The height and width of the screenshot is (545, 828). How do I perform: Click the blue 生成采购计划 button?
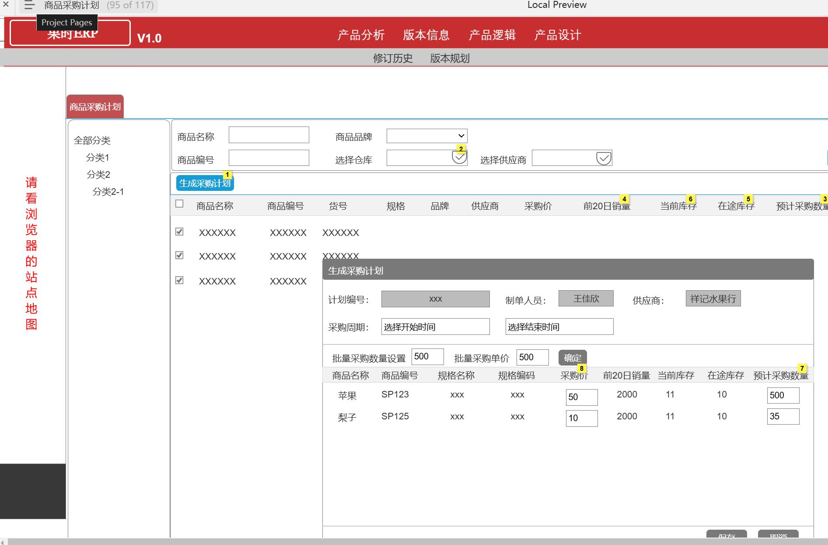[205, 183]
